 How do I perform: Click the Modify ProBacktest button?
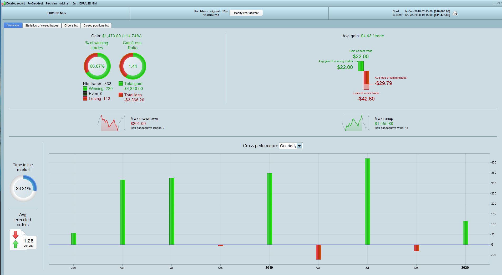[x=246, y=13]
